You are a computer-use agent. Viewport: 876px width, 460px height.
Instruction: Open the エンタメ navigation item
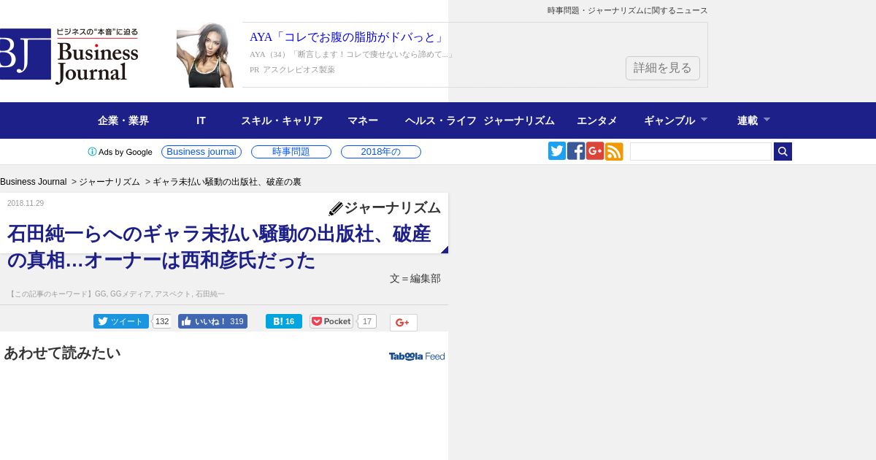pyautogui.click(x=597, y=120)
